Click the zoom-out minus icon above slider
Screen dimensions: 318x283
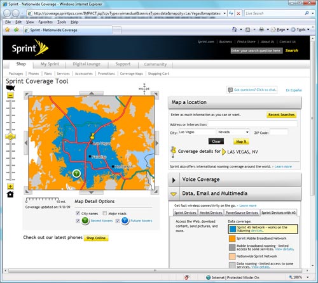10,96
